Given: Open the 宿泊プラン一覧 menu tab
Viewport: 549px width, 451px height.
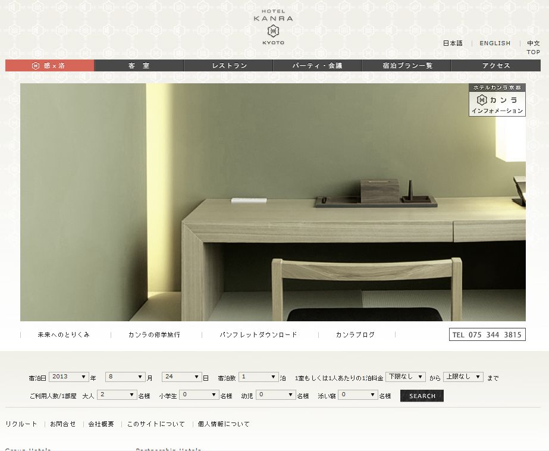Looking at the screenshot, I should click(x=406, y=65).
